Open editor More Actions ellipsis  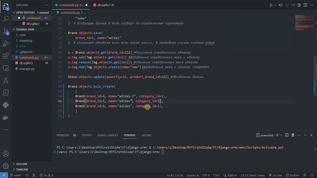(312, 5)
